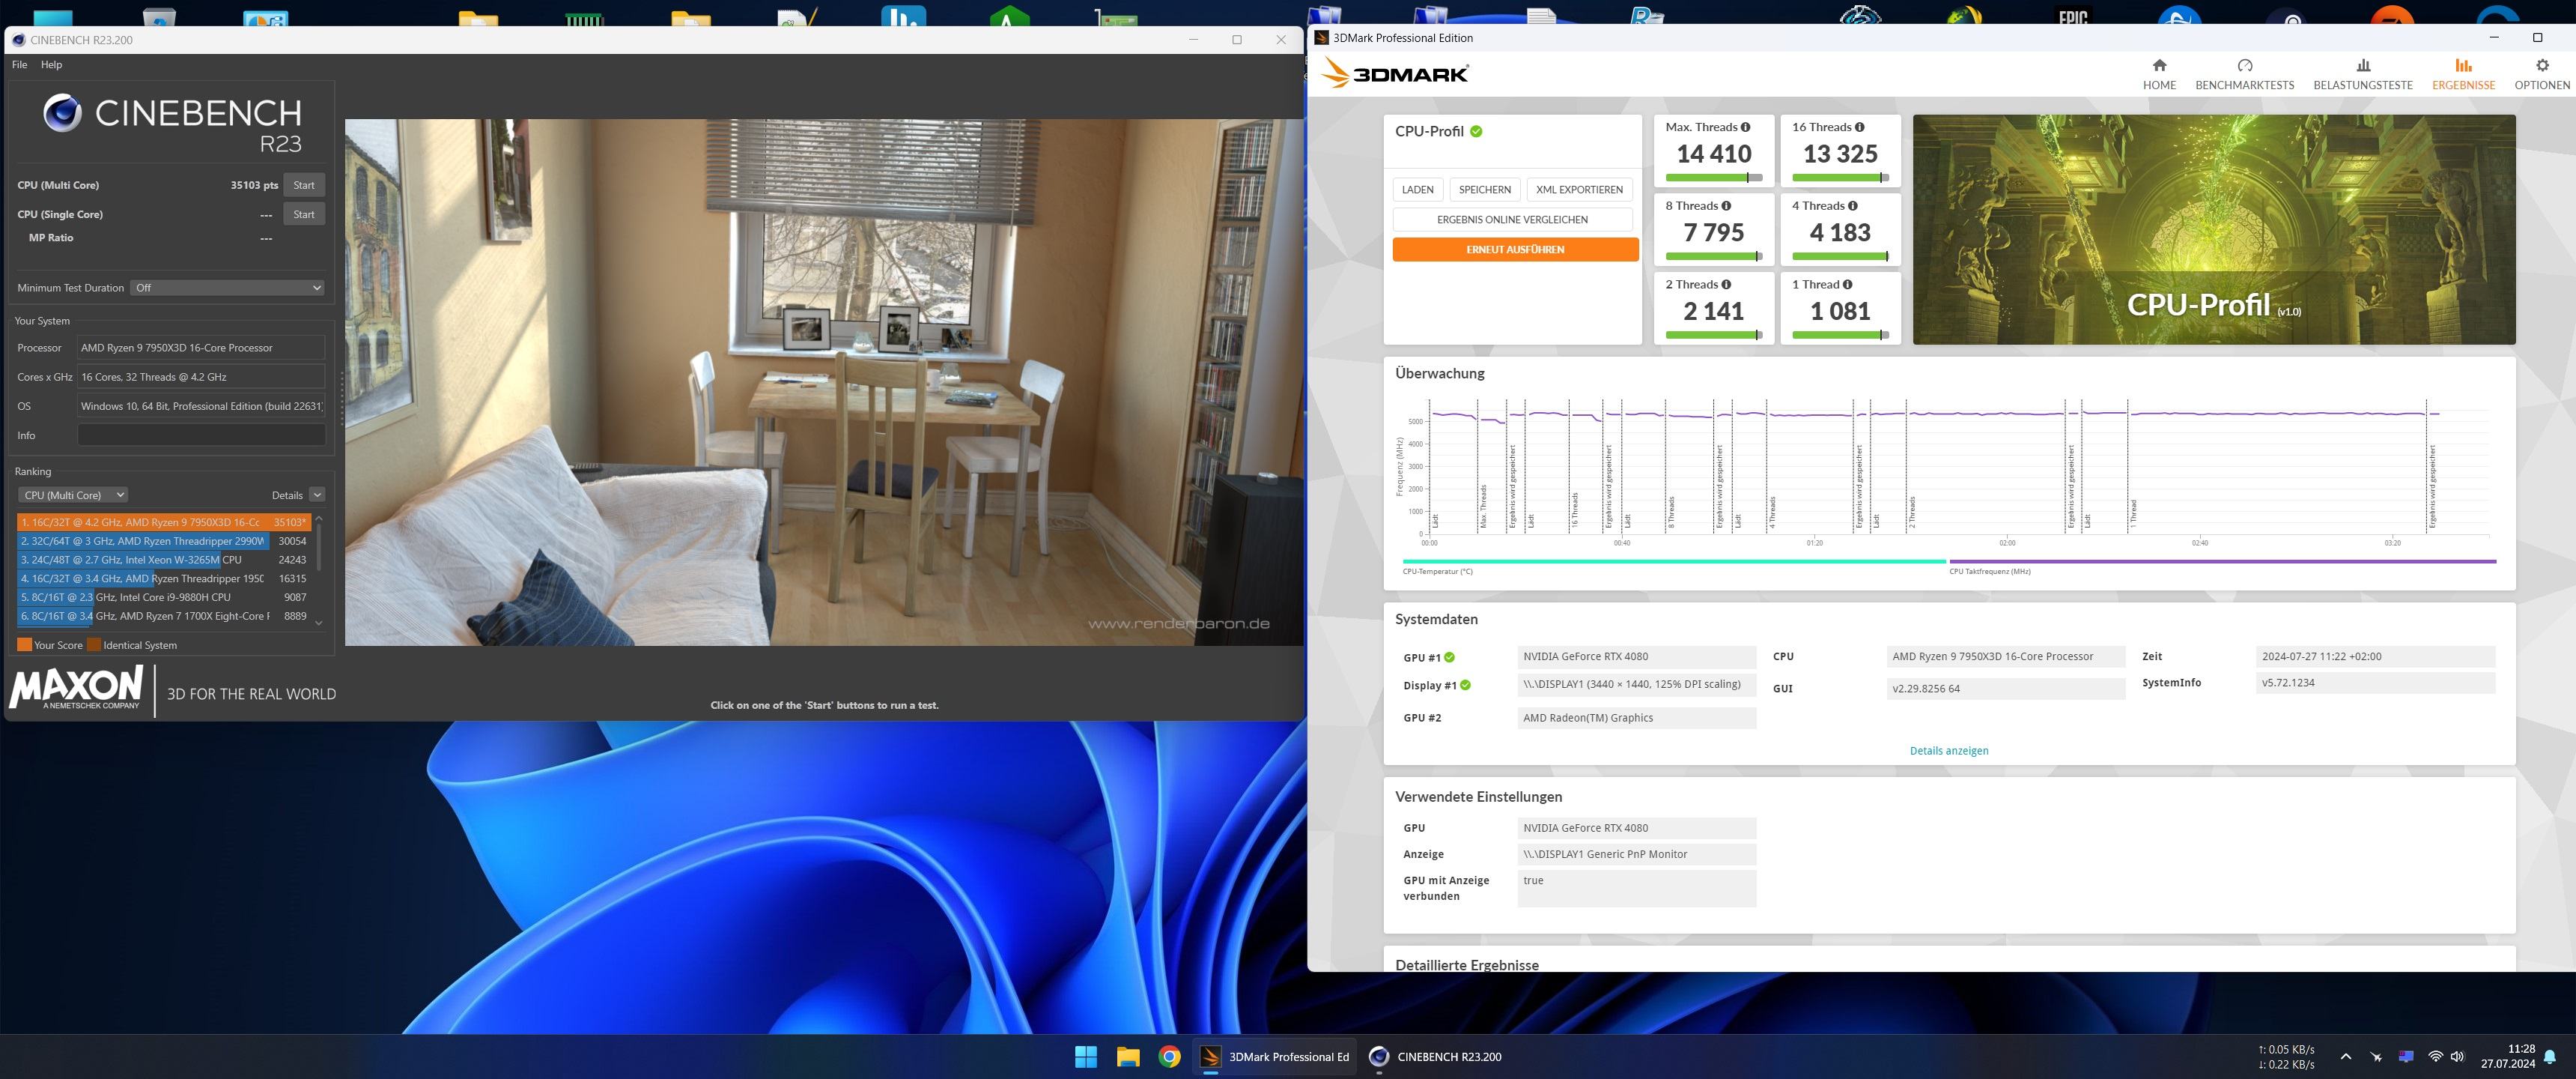Click Details anzeigen link
Image resolution: width=2576 pixels, height=1079 pixels.
click(1948, 751)
